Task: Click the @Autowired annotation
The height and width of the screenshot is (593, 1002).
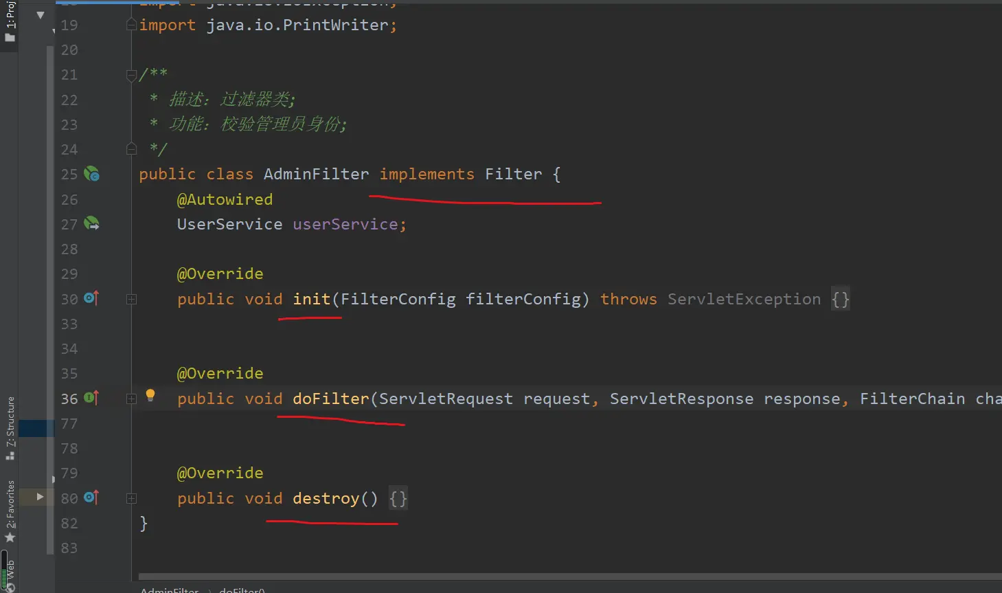Action: 225,199
